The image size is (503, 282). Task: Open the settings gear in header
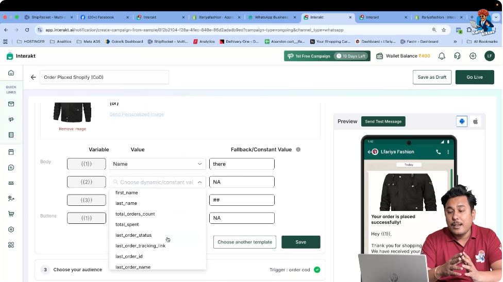pyautogui.click(x=473, y=56)
